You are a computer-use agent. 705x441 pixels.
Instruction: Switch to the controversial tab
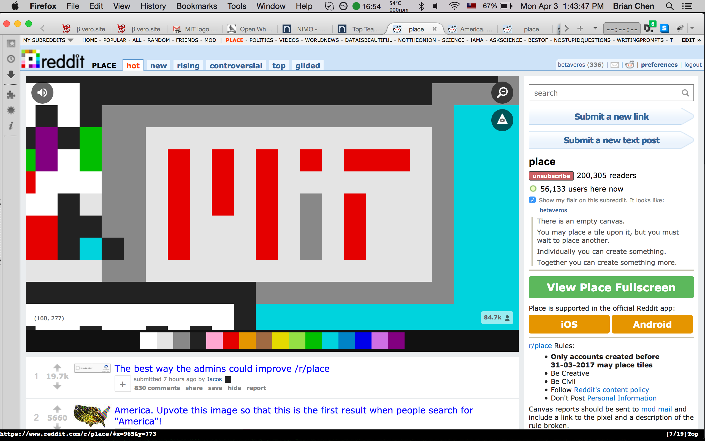tap(236, 66)
